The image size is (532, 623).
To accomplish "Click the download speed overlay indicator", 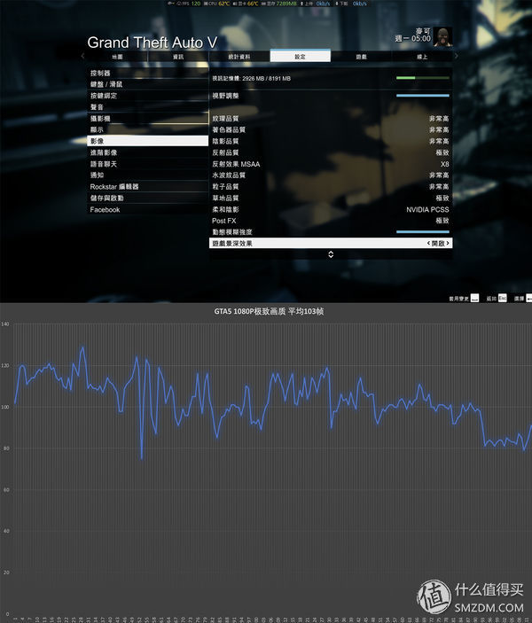I will pos(351,4).
